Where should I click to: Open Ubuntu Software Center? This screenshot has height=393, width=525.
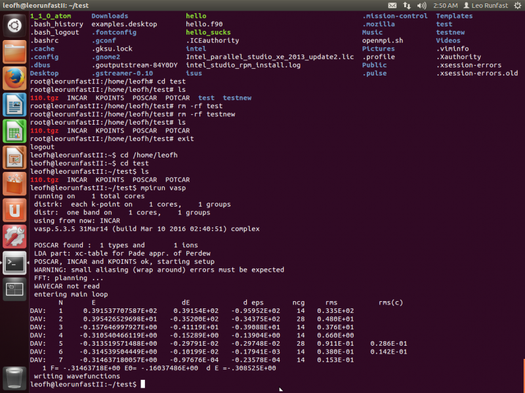click(14, 184)
